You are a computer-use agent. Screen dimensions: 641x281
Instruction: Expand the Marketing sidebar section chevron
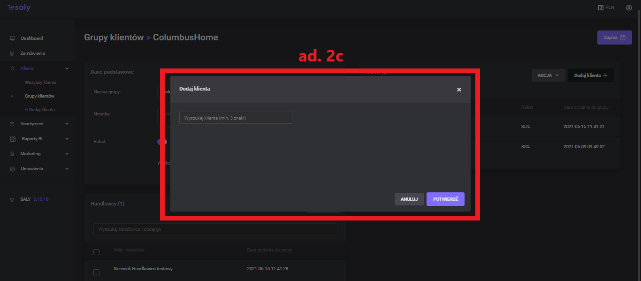pos(67,154)
